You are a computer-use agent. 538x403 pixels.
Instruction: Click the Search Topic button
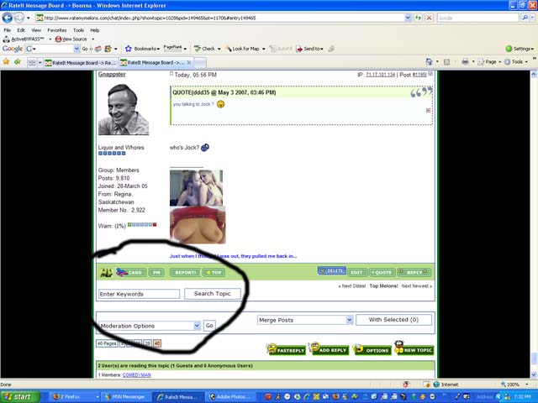[212, 294]
